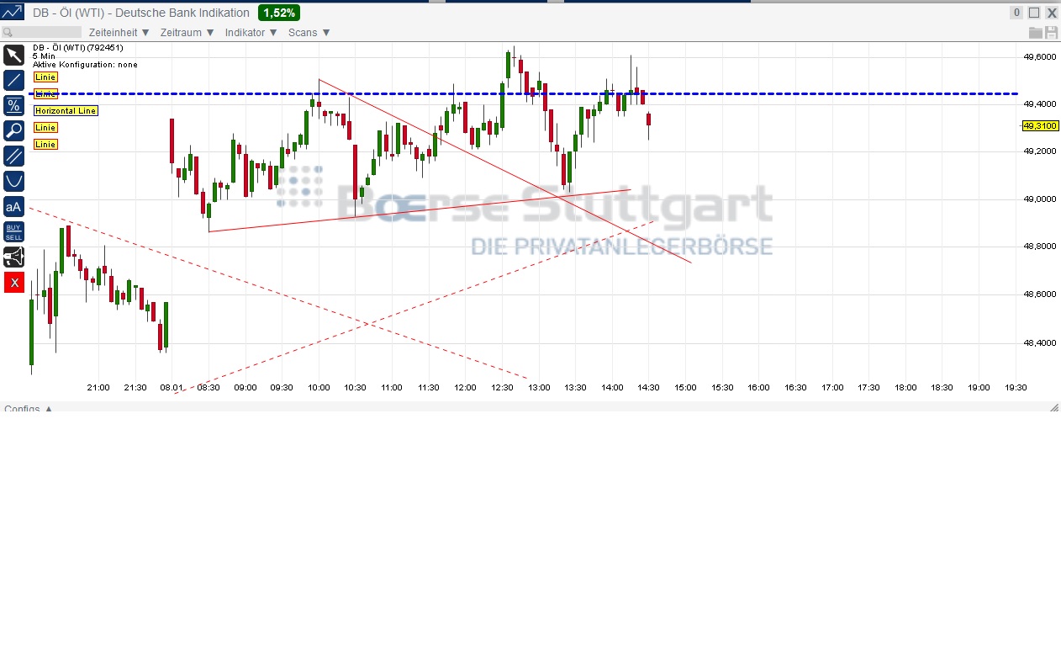Click the '5 Min' interval text
The height and width of the screenshot is (663, 1061).
coord(44,56)
